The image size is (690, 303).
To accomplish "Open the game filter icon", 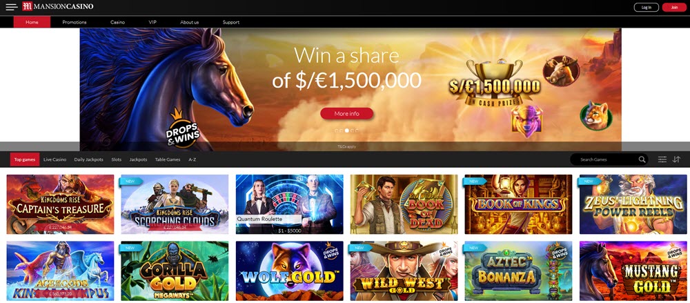I will [x=662, y=159].
